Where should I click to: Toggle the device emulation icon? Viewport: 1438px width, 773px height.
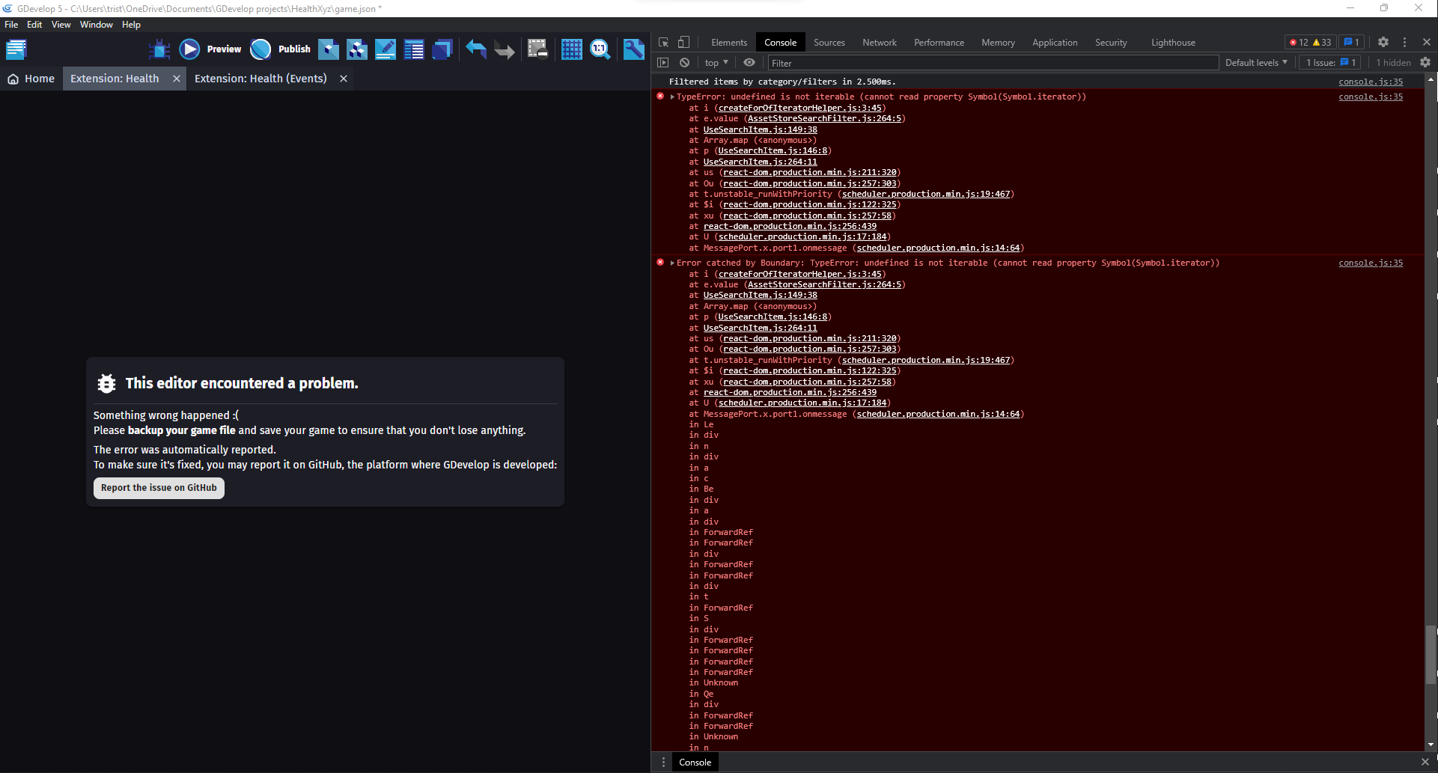point(683,42)
